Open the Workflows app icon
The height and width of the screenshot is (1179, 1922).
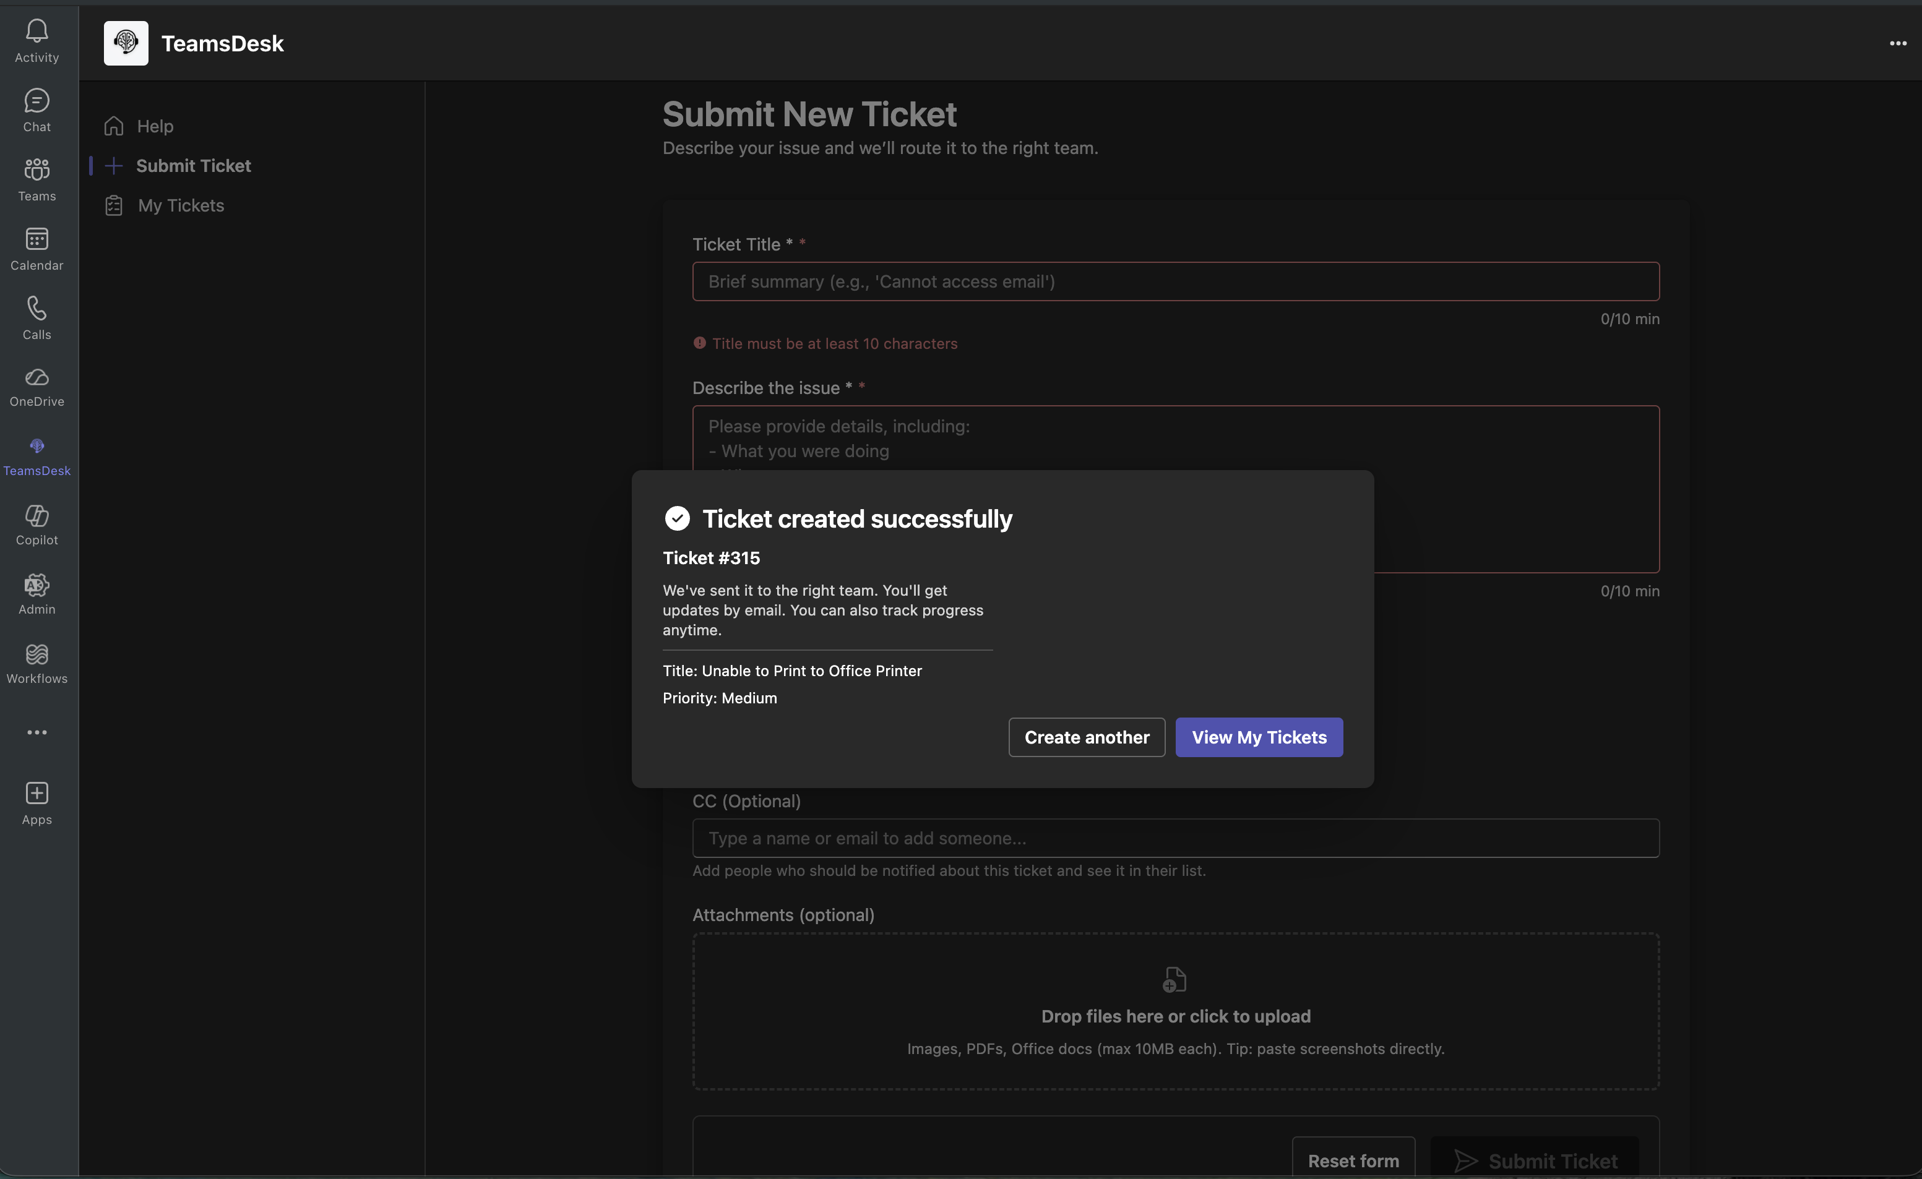(x=37, y=654)
